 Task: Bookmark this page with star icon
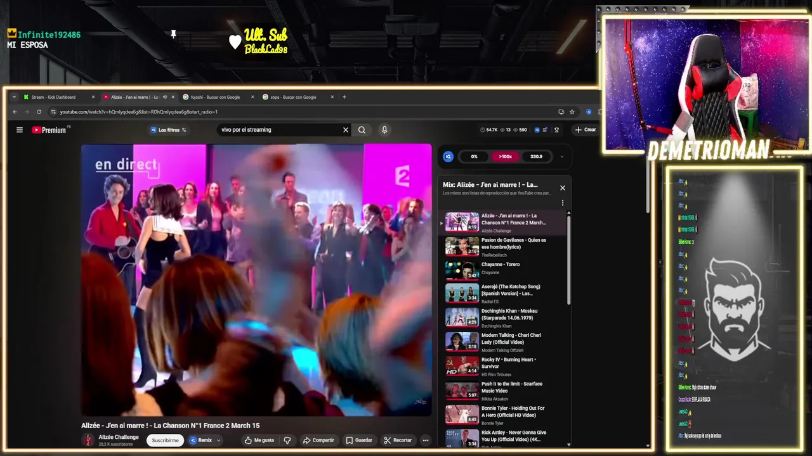[x=572, y=112]
